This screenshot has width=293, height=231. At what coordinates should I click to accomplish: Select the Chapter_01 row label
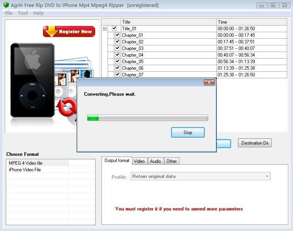click(132, 35)
